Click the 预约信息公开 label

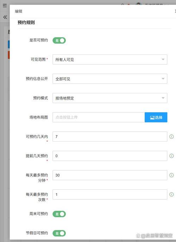pos(37,79)
